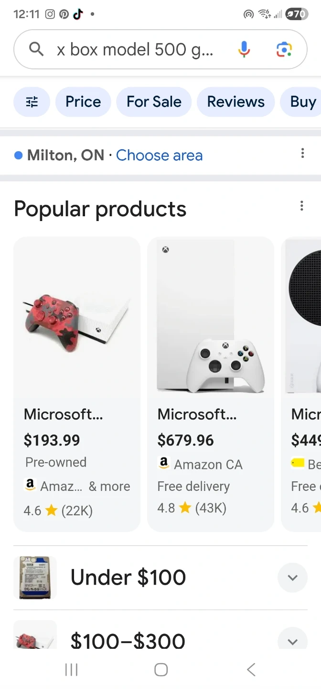Image resolution: width=321 pixels, height=689 pixels.
Task: Select the Price filter chip
Action: (83, 102)
